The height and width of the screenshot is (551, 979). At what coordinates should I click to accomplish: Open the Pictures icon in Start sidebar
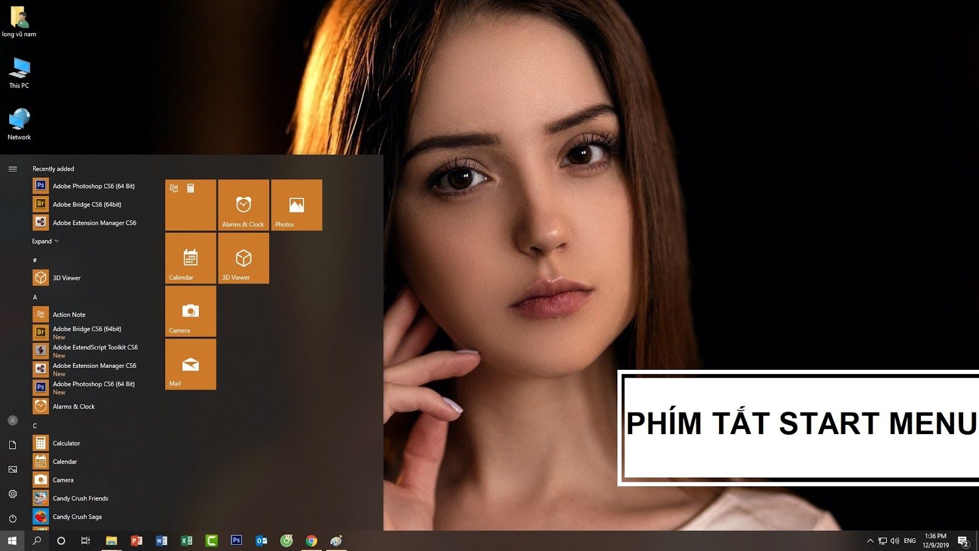click(x=13, y=470)
